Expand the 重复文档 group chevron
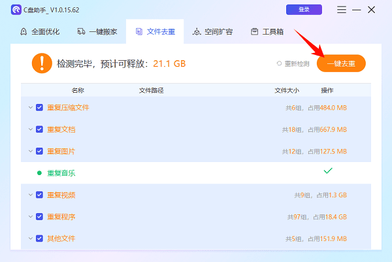392x262 pixels. click(30, 129)
